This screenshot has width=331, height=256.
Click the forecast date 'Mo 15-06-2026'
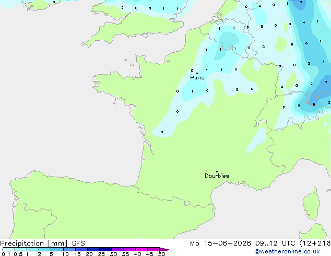tap(220, 243)
